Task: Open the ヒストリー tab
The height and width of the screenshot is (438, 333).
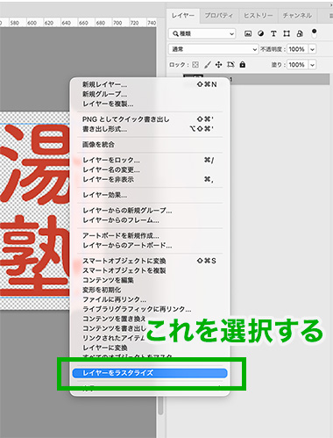Action: click(258, 16)
